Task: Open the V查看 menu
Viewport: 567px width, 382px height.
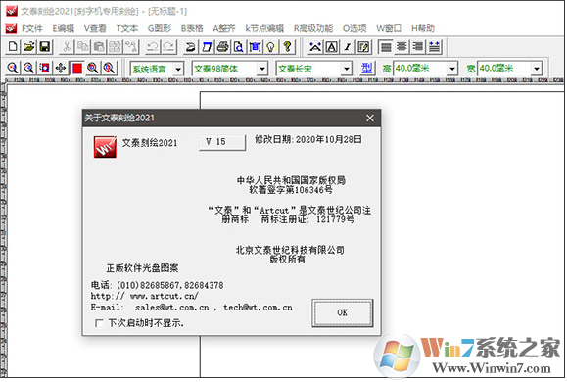Action: (x=95, y=28)
